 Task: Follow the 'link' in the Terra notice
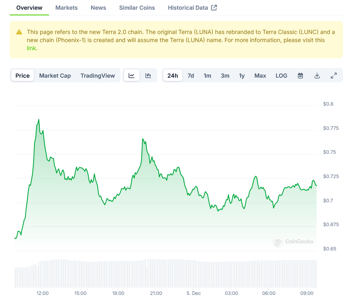pyautogui.click(x=31, y=48)
